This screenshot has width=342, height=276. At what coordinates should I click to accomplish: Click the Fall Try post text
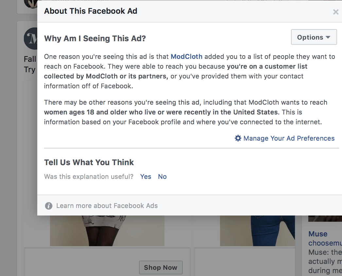30,64
